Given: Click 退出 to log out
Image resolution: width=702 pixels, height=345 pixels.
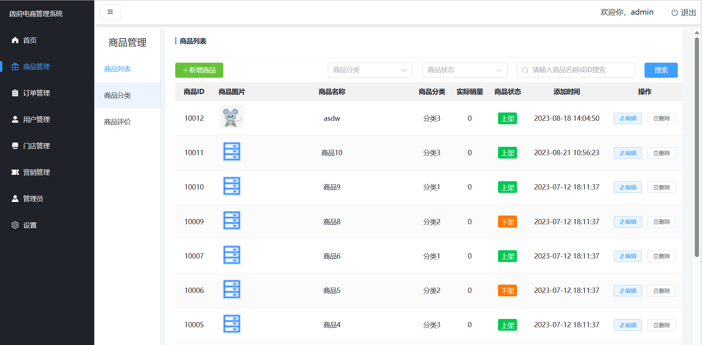Looking at the screenshot, I should point(683,12).
